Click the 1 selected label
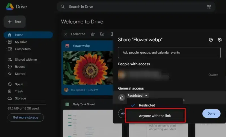The height and width of the screenshot is (137, 226). [x=78, y=34]
